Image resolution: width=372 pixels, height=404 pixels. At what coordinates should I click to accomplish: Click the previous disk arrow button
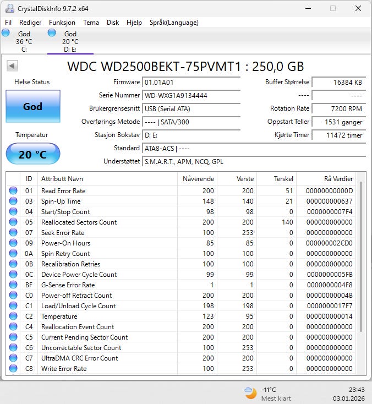[12, 66]
